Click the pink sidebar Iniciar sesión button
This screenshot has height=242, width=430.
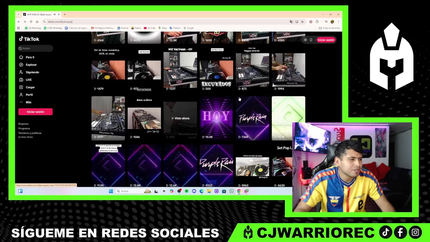(x=35, y=112)
